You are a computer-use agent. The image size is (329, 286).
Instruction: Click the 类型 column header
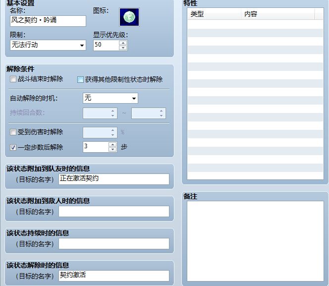214,14
